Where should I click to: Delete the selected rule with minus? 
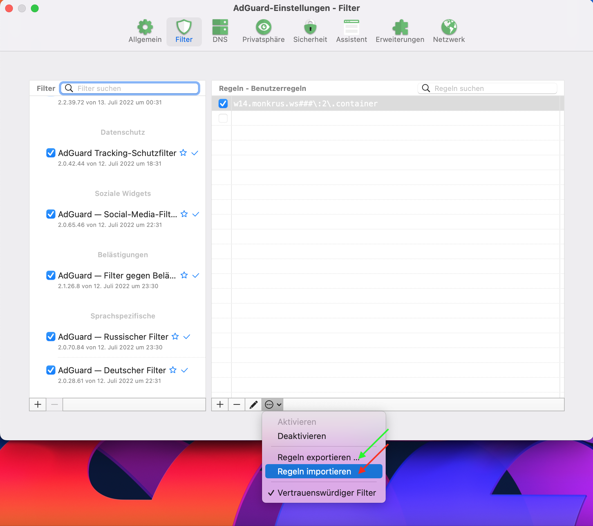coord(237,404)
